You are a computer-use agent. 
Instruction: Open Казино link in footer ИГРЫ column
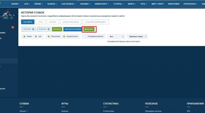point(65,111)
